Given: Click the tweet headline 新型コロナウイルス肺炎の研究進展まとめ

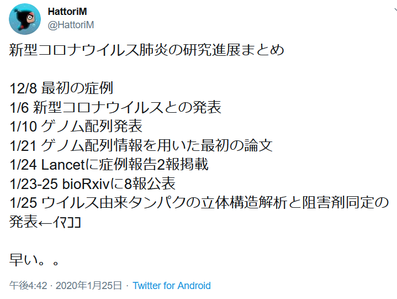Looking at the screenshot, I should (146, 50).
